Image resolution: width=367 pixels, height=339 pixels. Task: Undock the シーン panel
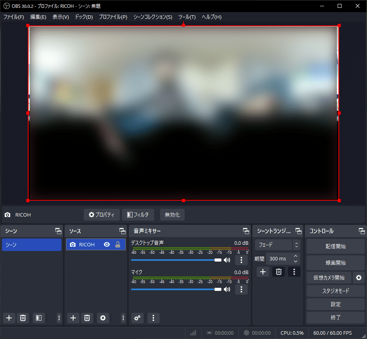[x=58, y=231]
